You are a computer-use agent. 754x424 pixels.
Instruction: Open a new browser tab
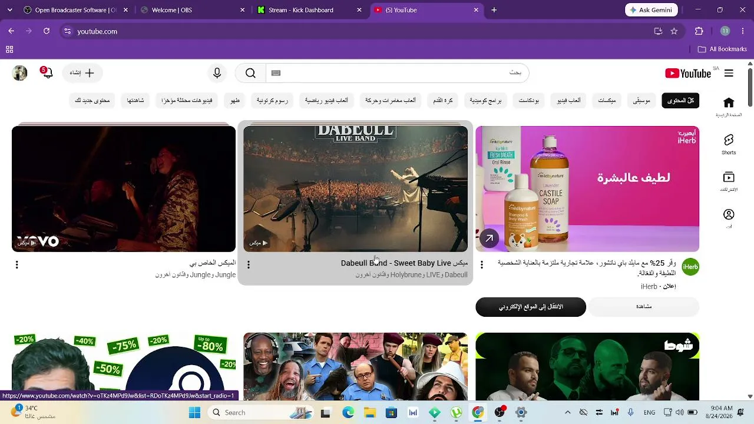point(494,10)
